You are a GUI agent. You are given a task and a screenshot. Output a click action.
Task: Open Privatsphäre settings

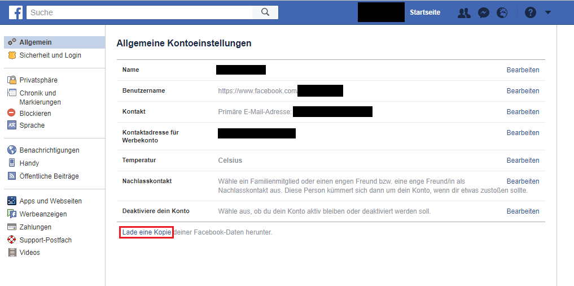pyautogui.click(x=38, y=80)
